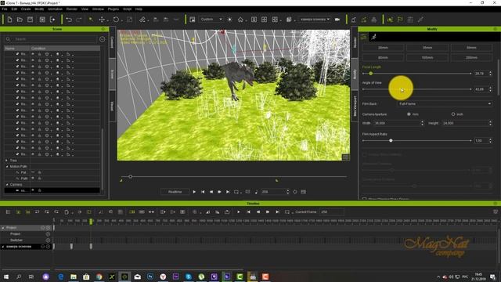Toggle visibility of the first scene list row
The height and width of the screenshot is (282, 501).
point(33,54)
